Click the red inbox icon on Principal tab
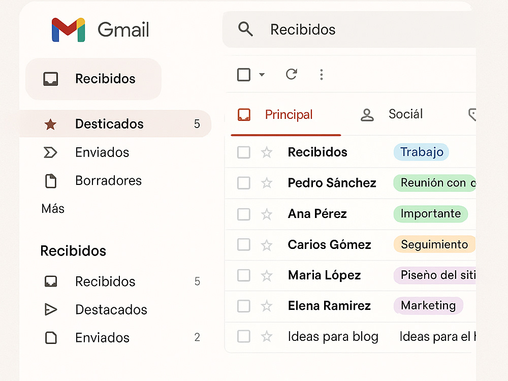Screen dimensions: 508x381 pos(244,115)
